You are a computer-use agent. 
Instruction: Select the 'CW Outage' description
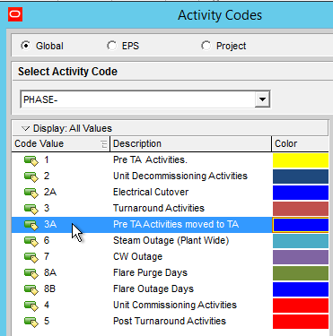(x=137, y=256)
